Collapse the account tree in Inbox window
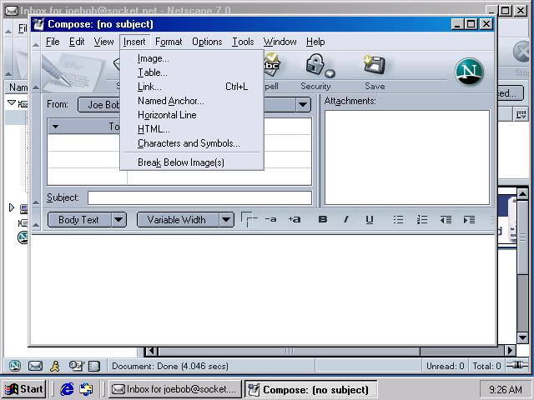Image resolution: width=534 pixels, height=400 pixels. tap(11, 102)
